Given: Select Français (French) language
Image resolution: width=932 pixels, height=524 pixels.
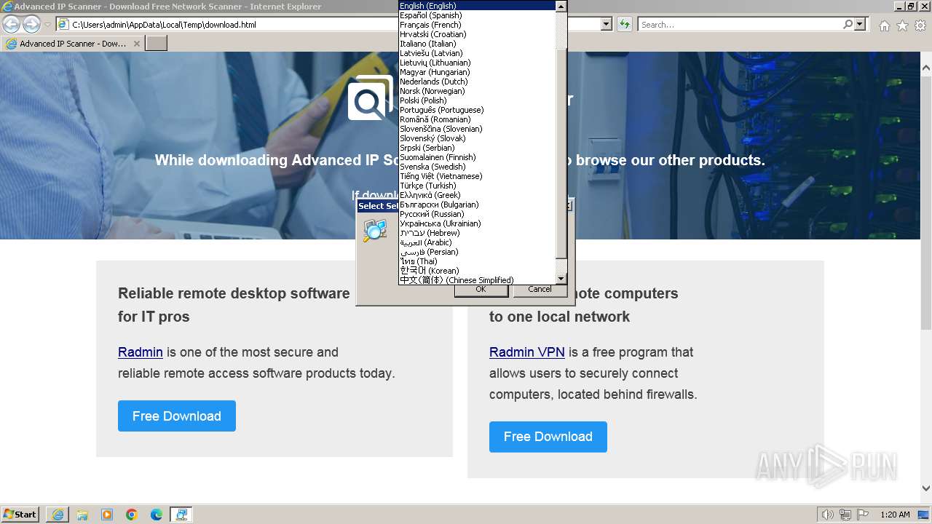Looking at the screenshot, I should click(477, 25).
